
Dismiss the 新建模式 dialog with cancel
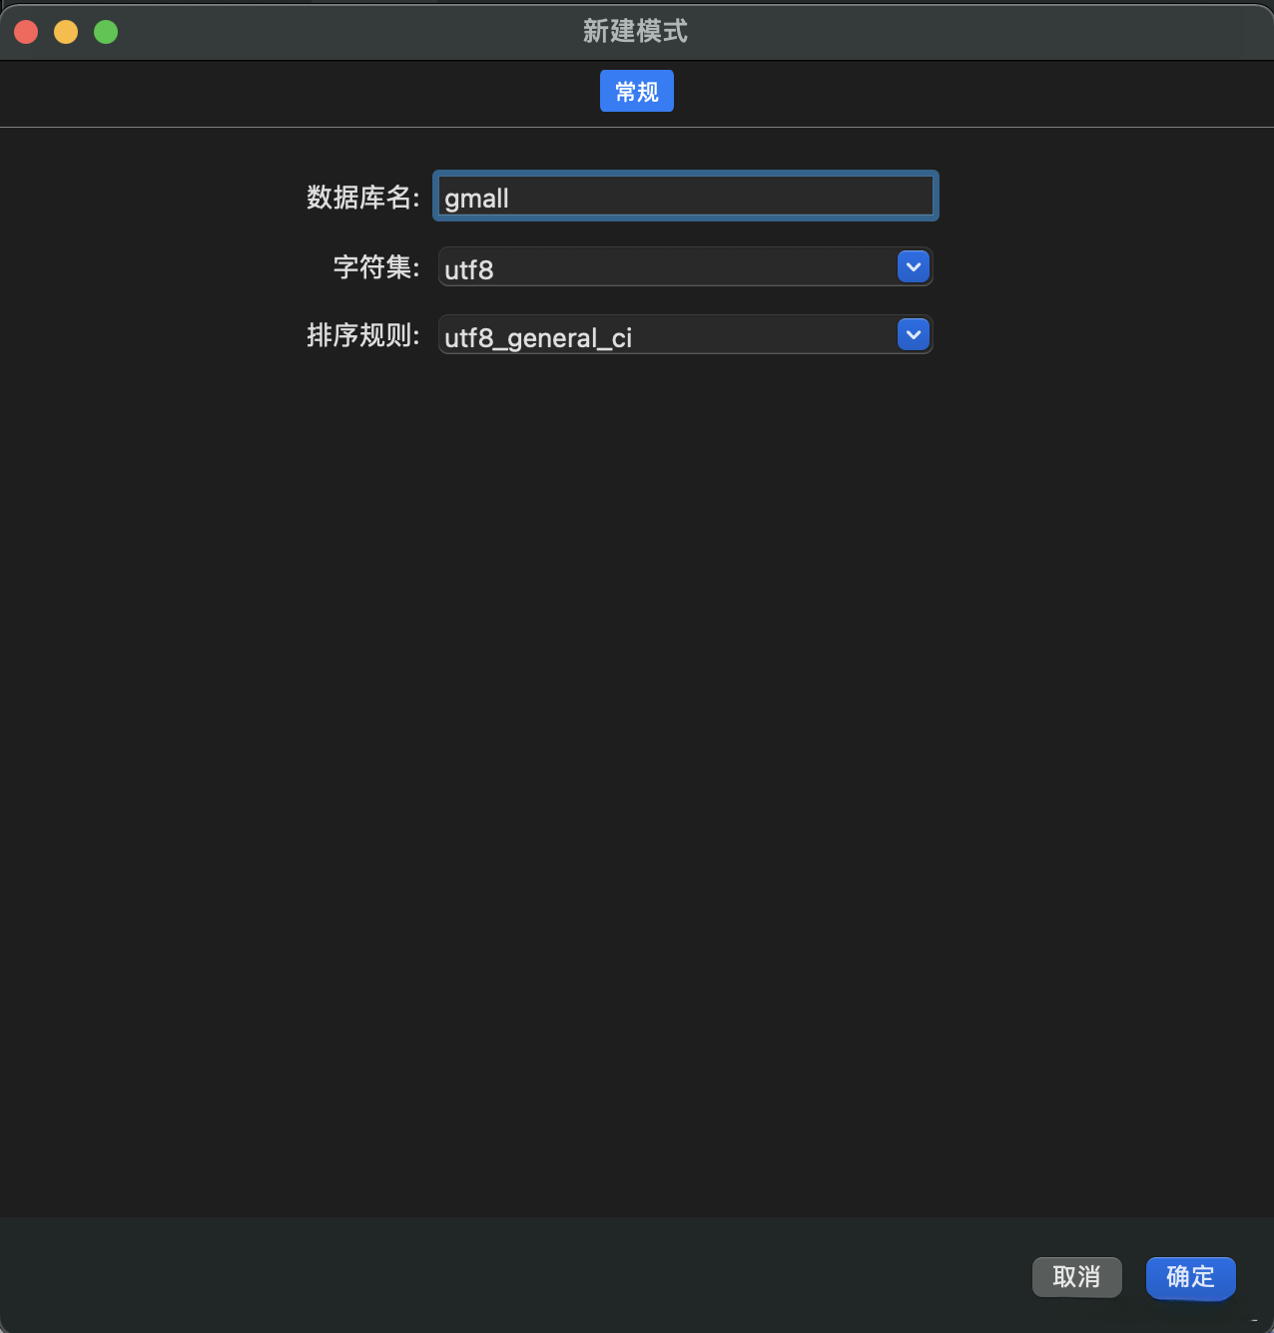tap(1076, 1277)
